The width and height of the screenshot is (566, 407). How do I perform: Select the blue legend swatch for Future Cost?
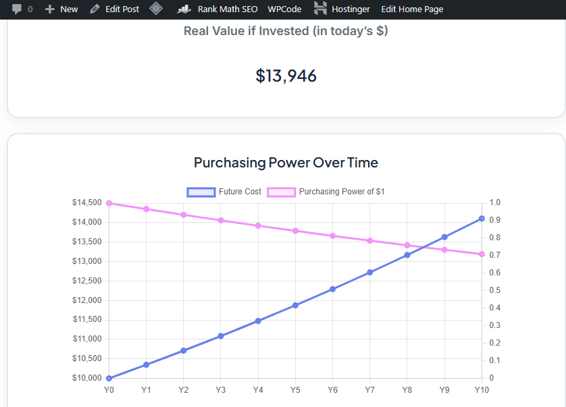[200, 192]
